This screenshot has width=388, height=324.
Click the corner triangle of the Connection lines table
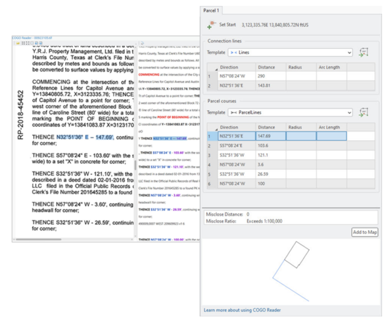coord(216,69)
